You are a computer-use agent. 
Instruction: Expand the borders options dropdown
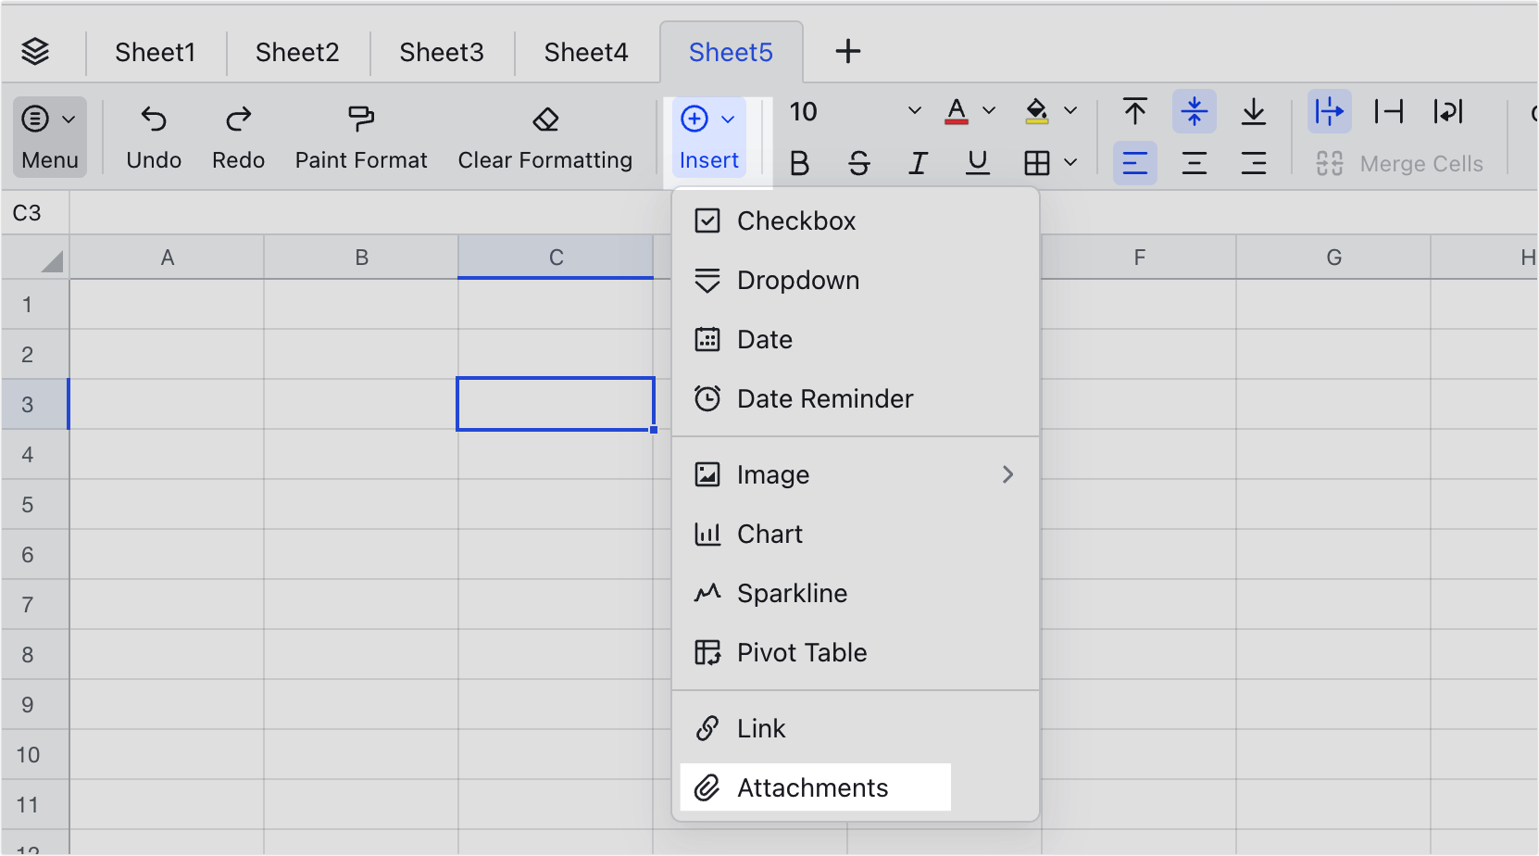[x=1071, y=163]
